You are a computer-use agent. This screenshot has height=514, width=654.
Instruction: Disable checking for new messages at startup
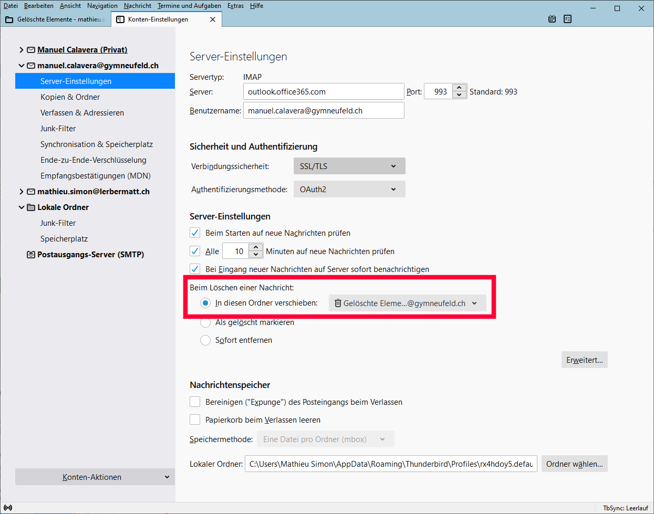pos(195,233)
